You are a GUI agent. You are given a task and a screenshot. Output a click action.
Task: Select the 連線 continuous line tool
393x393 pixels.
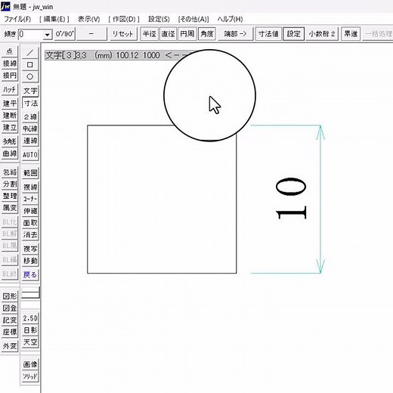tap(30, 141)
